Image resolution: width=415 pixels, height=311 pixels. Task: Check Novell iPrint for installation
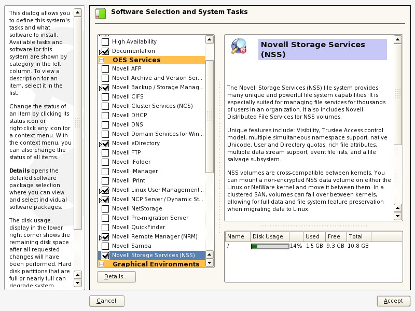coord(106,180)
